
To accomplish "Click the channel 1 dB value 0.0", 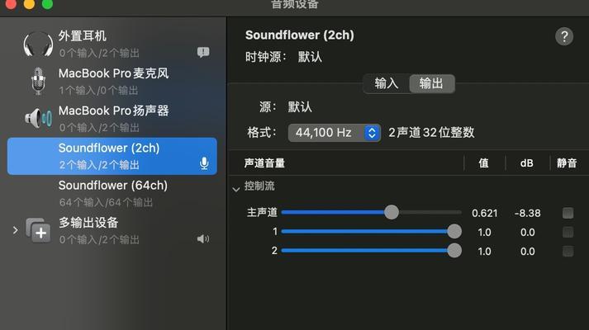I will pos(527,233).
